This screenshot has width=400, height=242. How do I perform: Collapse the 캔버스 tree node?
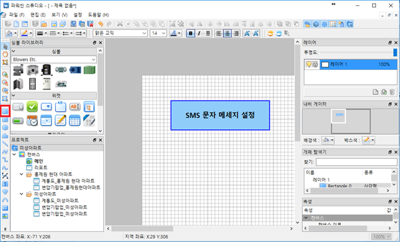[x=15, y=155]
